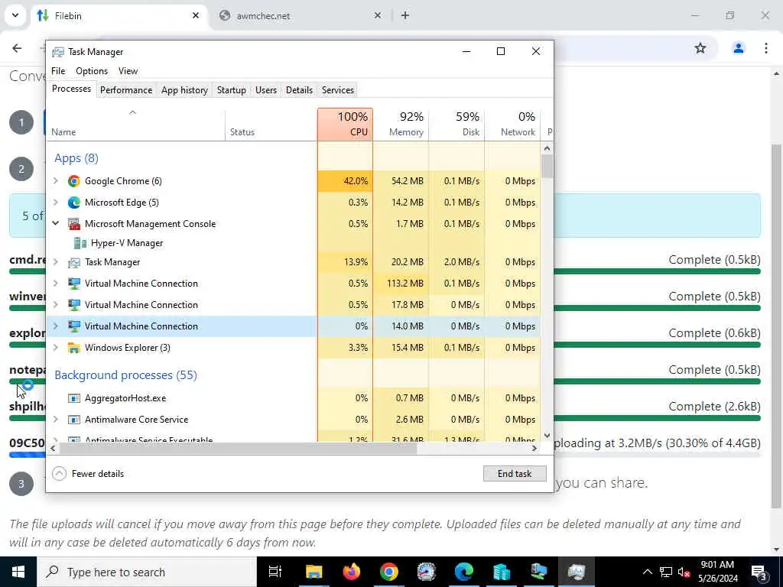Click the Status column header
This screenshot has height=587, width=783.
[271, 125]
